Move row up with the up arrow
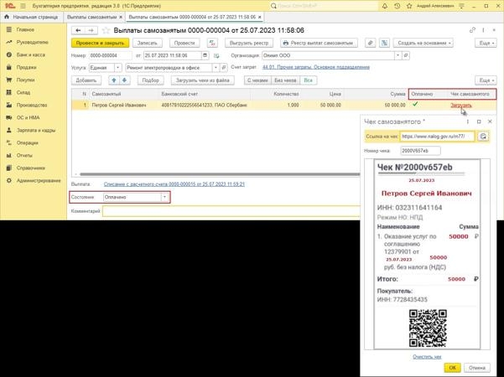Viewport: 504px width, 377px height. coord(115,80)
